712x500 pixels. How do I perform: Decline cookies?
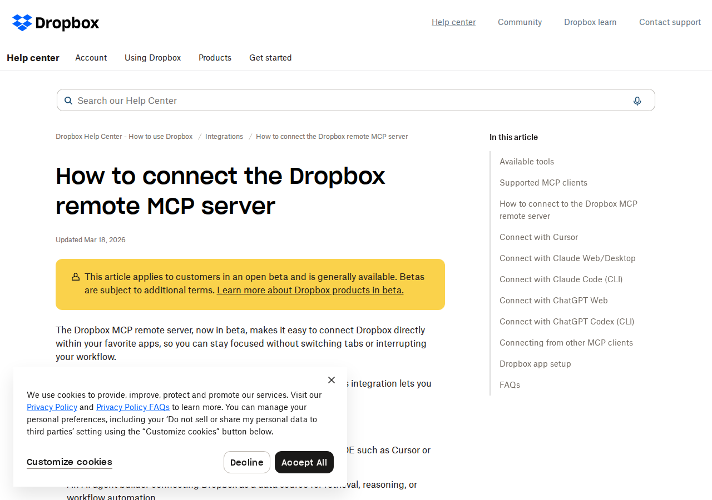[x=247, y=462]
